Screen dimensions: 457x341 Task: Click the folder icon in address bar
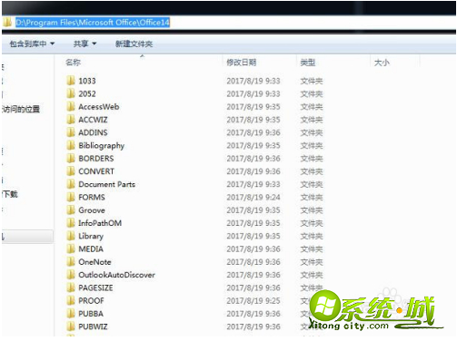click(x=7, y=22)
